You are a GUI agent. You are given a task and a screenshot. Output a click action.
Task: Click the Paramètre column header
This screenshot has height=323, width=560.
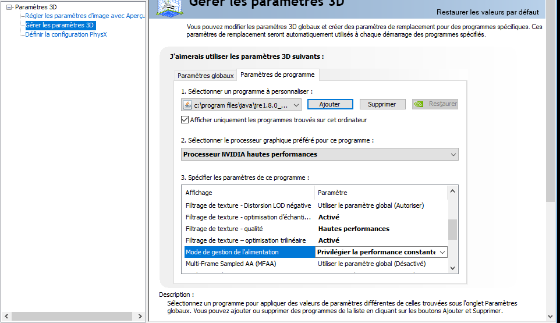pyautogui.click(x=381, y=193)
